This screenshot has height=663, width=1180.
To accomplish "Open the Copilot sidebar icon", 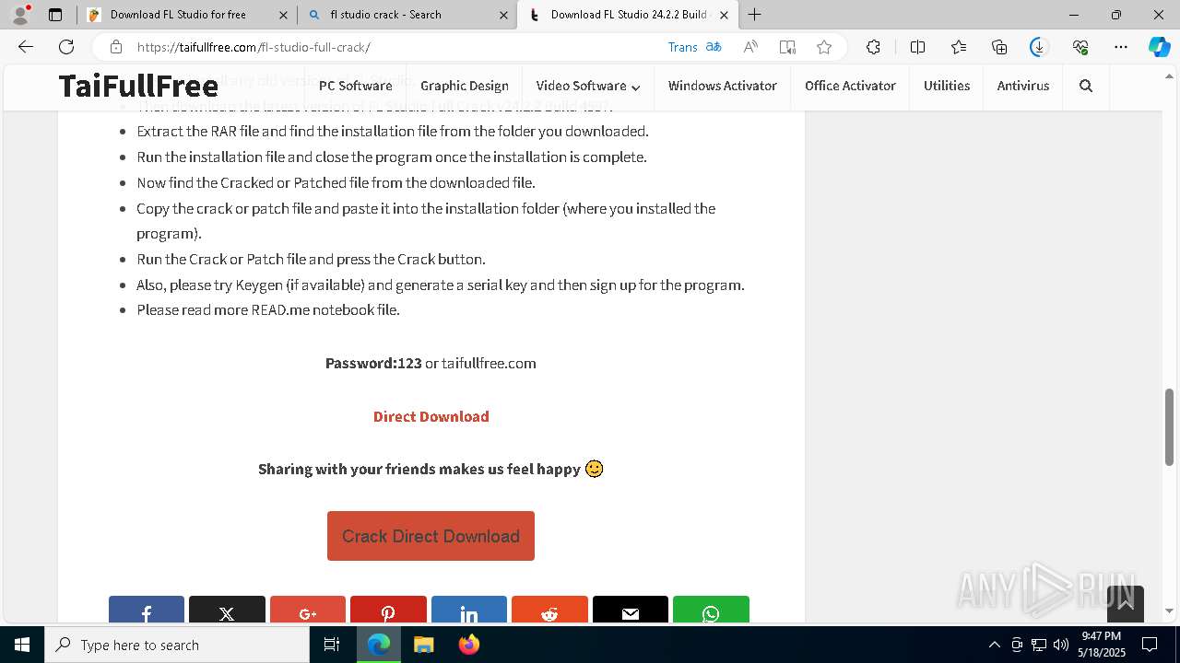I will click(1159, 47).
